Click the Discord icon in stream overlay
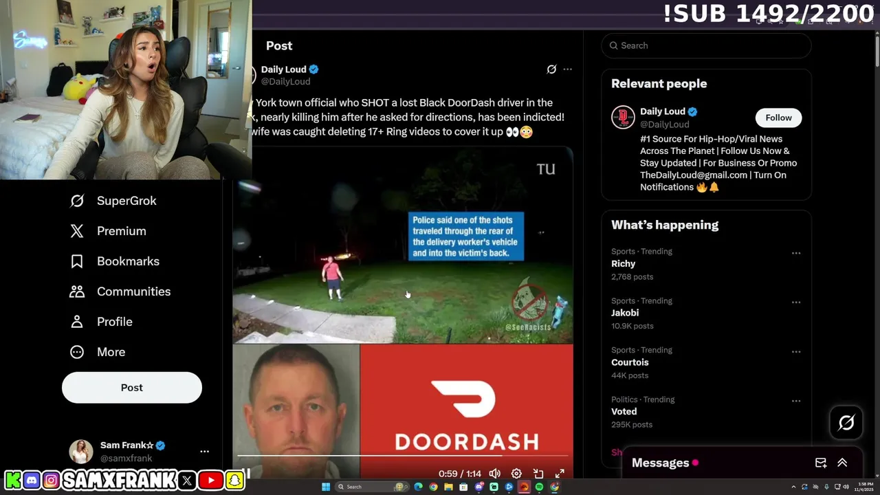Screen dimensions: 880x495 pyautogui.click(x=32, y=481)
